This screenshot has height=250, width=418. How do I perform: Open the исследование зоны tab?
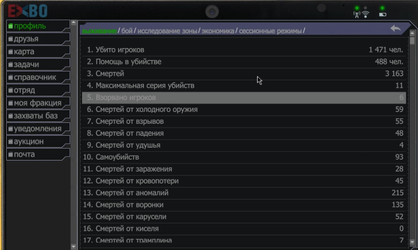coord(167,31)
